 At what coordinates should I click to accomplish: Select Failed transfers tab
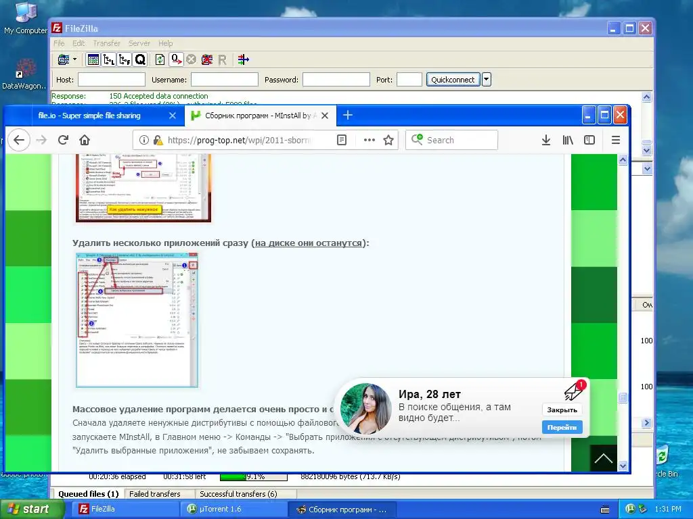click(x=155, y=494)
